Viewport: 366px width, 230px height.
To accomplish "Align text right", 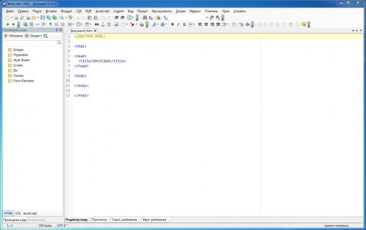I will [x=212, y=24].
